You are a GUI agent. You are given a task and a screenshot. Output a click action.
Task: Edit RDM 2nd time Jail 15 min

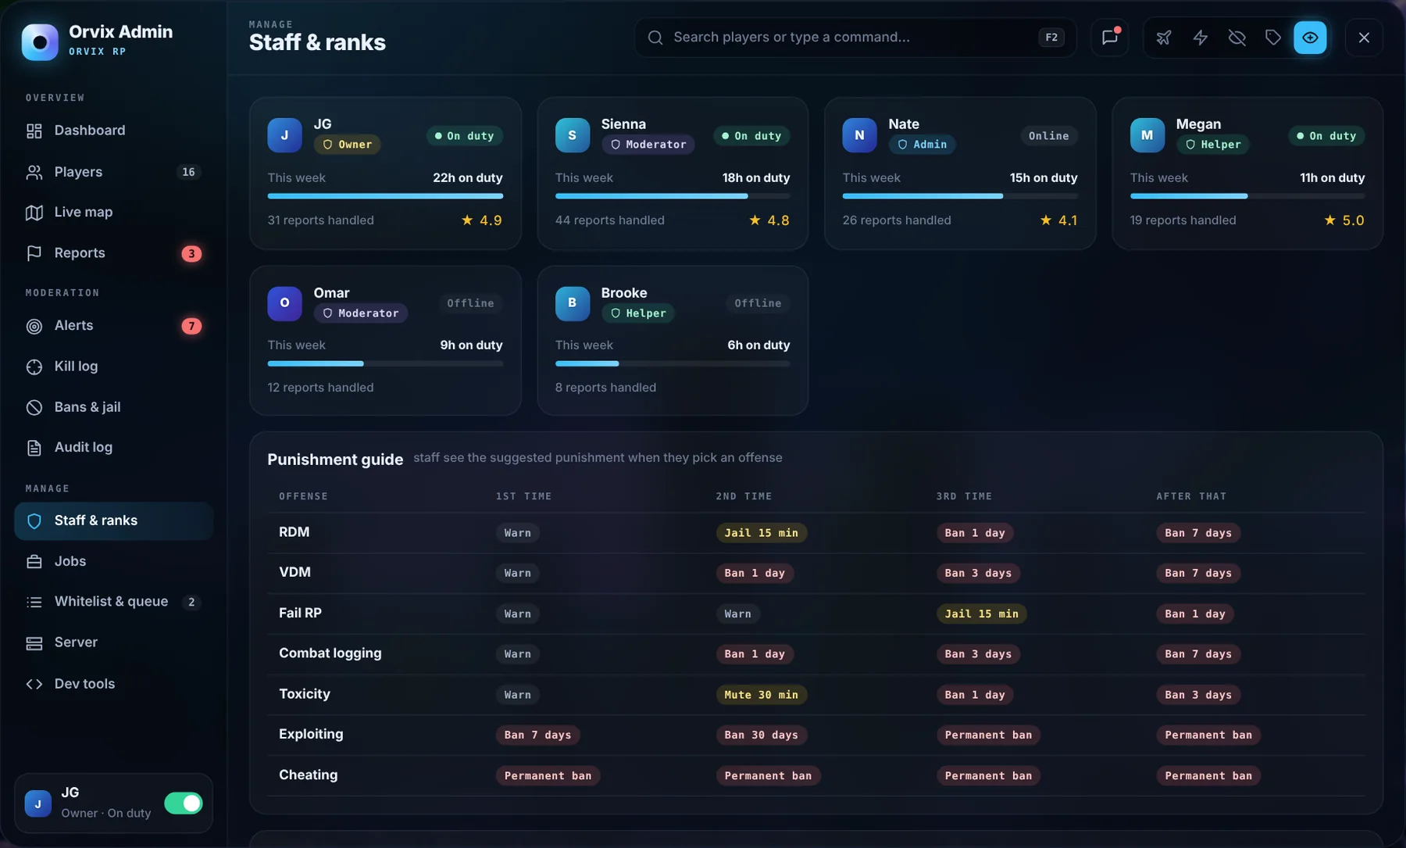point(762,533)
